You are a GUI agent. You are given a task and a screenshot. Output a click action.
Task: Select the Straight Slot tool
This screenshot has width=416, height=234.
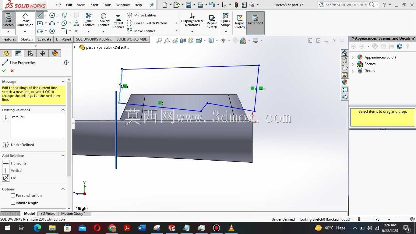click(40, 31)
